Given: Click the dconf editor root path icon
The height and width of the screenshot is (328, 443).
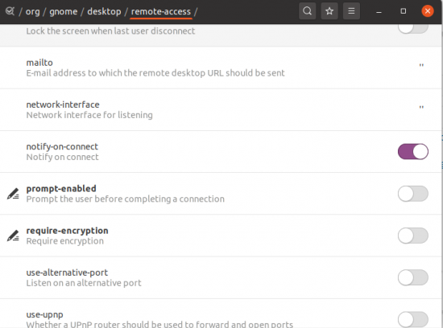Looking at the screenshot, I should [10, 11].
